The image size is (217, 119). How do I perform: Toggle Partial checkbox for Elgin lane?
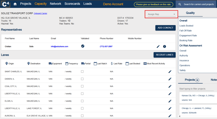pos(82,101)
